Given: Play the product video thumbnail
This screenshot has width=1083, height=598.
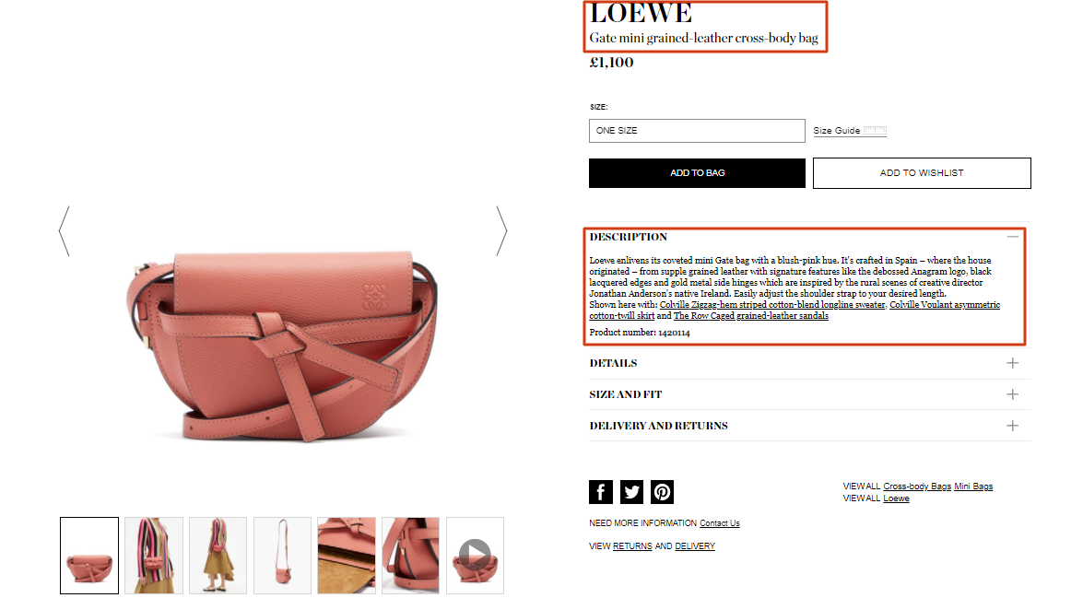Looking at the screenshot, I should tap(476, 556).
